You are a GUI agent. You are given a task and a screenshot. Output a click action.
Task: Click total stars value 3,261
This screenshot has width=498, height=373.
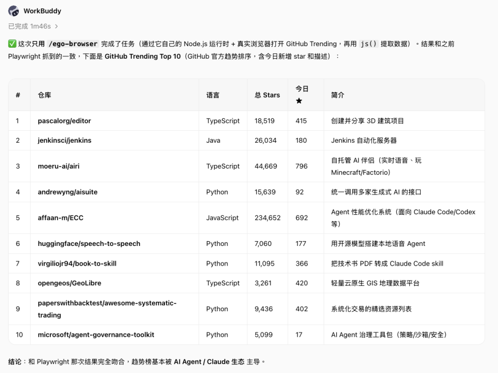coord(263,283)
